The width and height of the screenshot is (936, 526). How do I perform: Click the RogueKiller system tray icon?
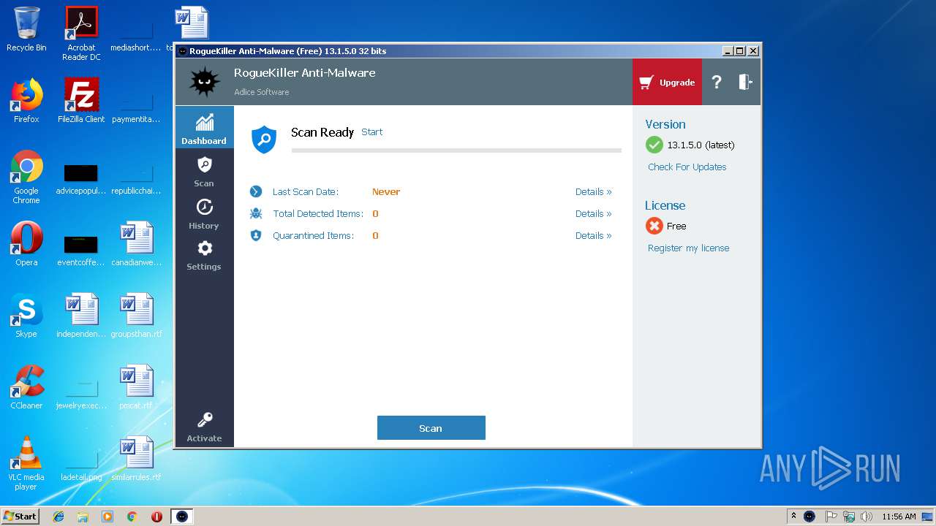pos(809,517)
